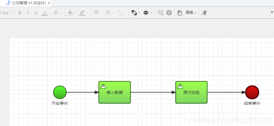Select the green start event circle
This screenshot has width=274, height=126.
(x=60, y=92)
